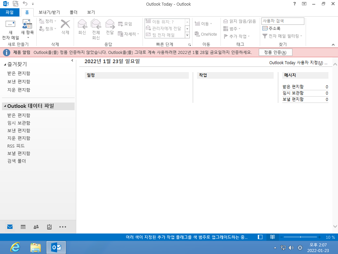Screen dimensions: 338x254
Task: Select RSS 피드 folder
Action: click(x=16, y=146)
